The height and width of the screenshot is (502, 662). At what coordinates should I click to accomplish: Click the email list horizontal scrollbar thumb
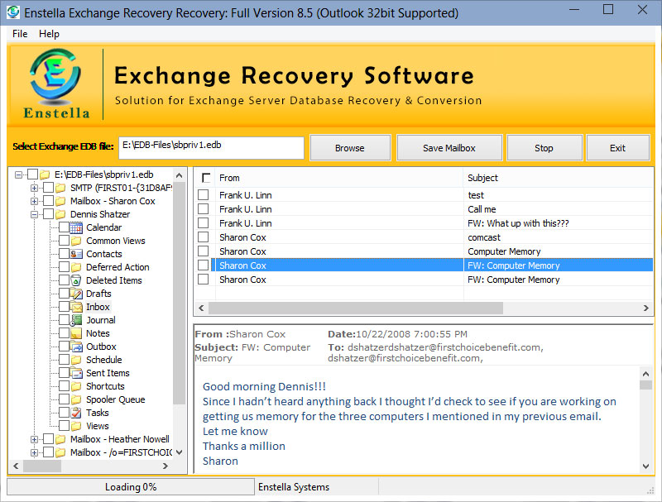[x=356, y=308]
